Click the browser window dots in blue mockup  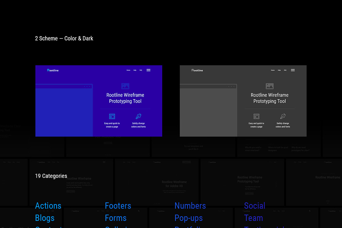coord(87,86)
